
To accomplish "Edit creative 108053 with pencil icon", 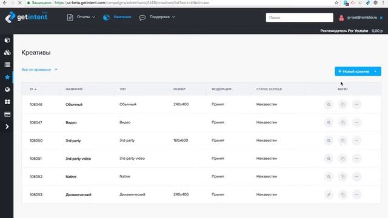I will click(329, 194).
